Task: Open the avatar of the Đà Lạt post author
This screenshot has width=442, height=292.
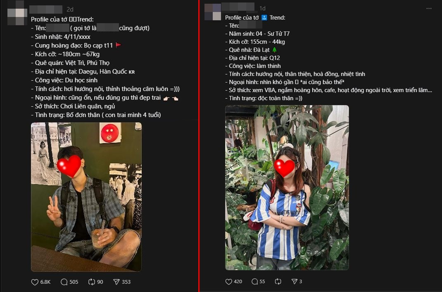Action: click(x=212, y=12)
